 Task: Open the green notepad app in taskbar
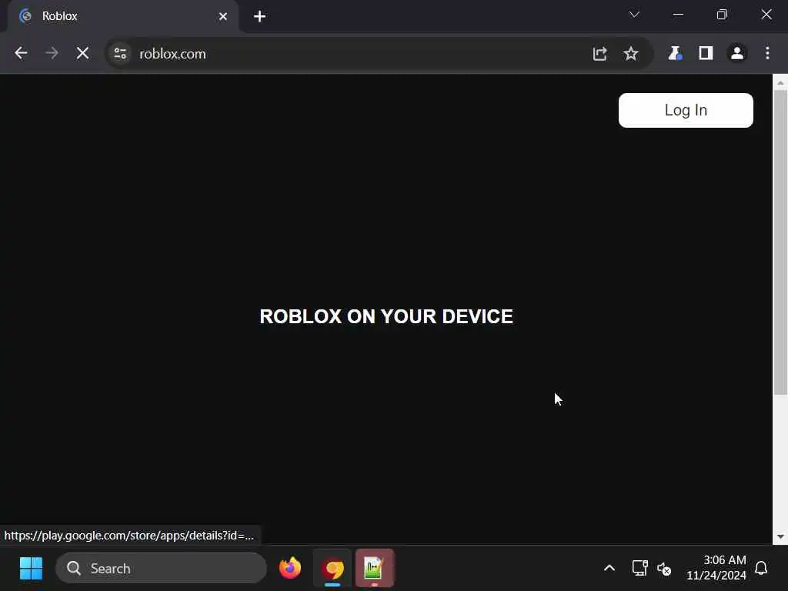pyautogui.click(x=375, y=569)
